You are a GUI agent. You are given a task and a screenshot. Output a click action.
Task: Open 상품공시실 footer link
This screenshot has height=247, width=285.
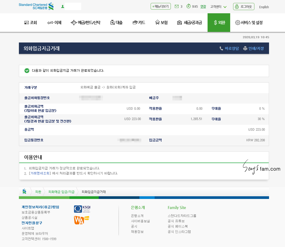pyautogui.click(x=30, y=218)
